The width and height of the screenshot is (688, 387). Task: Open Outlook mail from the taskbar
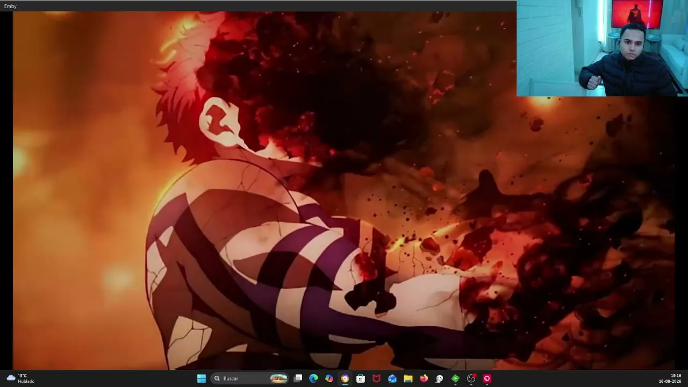pos(392,378)
